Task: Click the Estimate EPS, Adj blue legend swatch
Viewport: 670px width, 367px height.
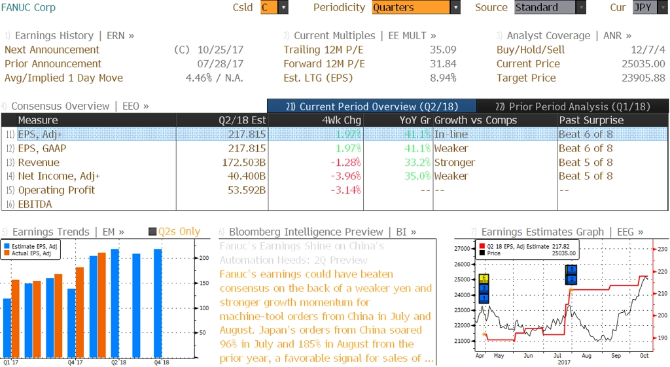Action: [7, 246]
